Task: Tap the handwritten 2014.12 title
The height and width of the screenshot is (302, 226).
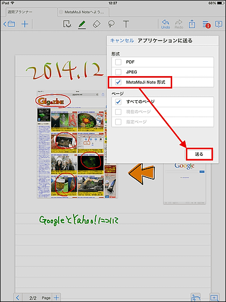Action: (x=65, y=71)
